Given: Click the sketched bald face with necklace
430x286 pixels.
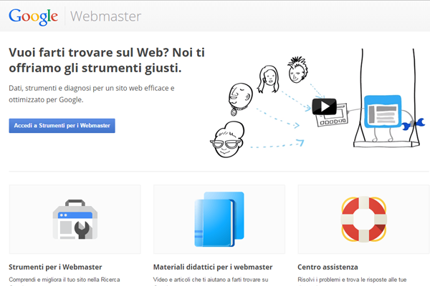Looking at the screenshot, I should click(x=240, y=99).
